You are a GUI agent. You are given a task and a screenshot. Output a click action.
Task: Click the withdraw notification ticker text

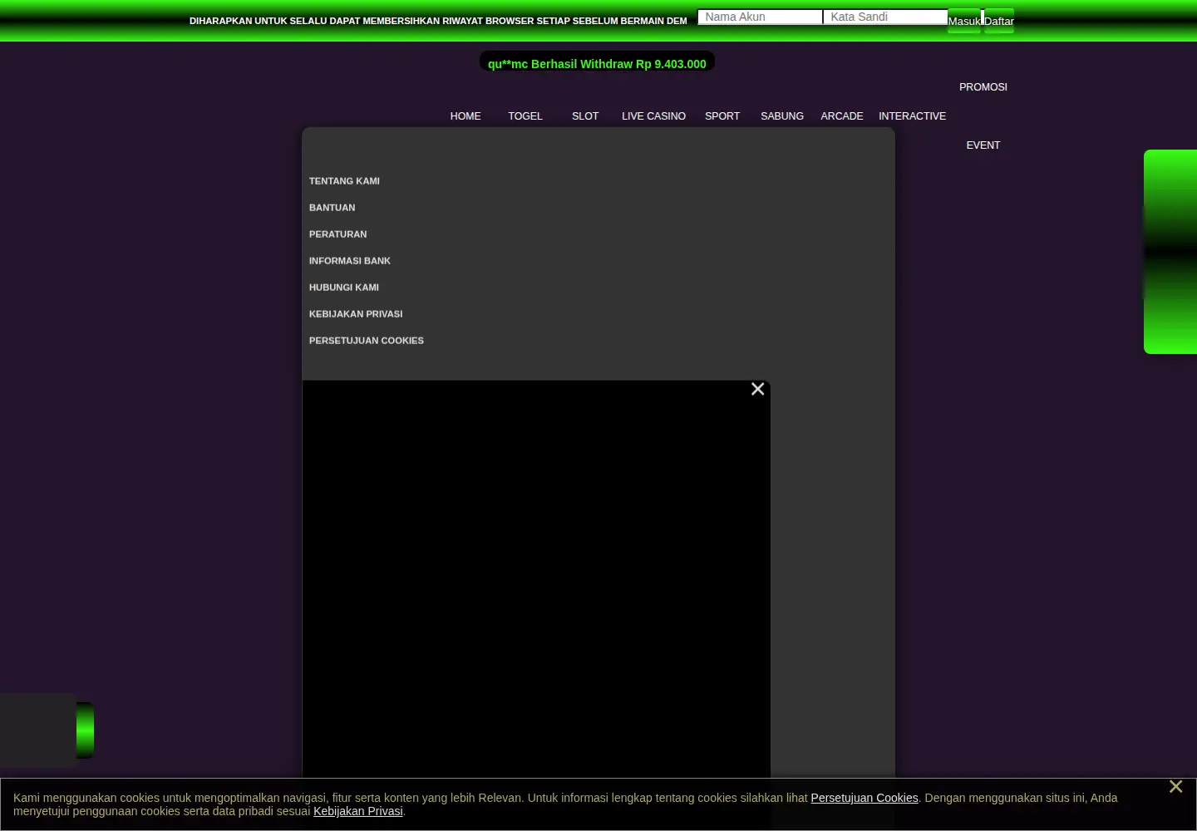tap(597, 64)
